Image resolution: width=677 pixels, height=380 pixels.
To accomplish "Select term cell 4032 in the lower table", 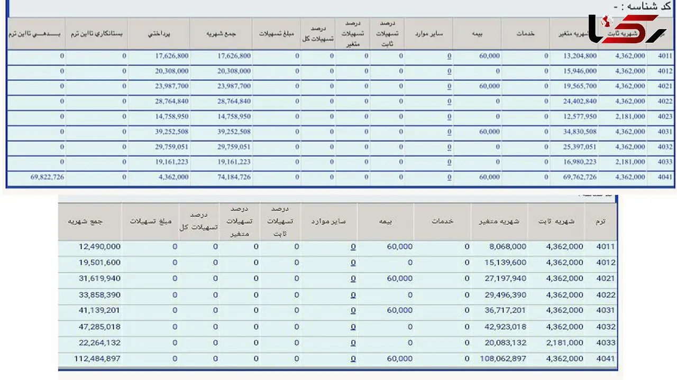I will (x=606, y=327).
